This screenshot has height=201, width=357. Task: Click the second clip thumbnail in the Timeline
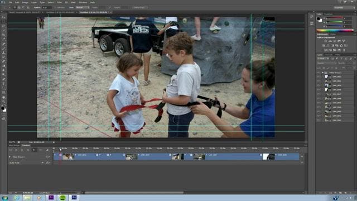pos(132,156)
